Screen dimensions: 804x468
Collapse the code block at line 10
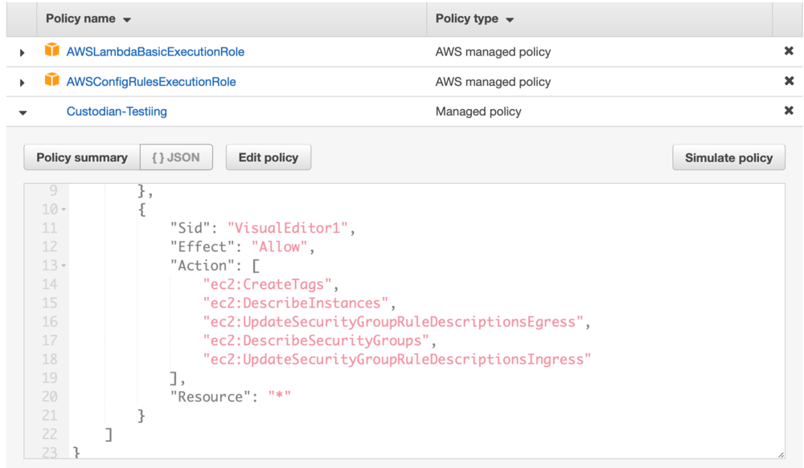click(x=62, y=209)
